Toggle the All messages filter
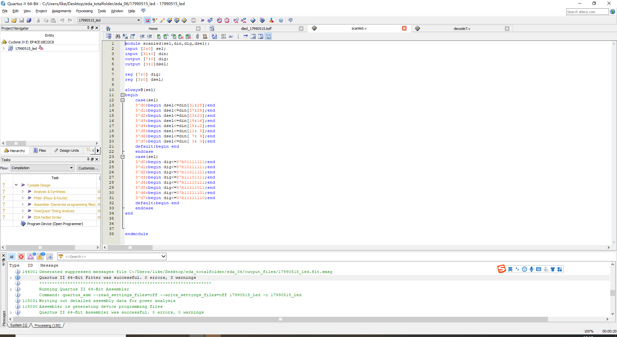This screenshot has height=337, width=617. point(12,257)
